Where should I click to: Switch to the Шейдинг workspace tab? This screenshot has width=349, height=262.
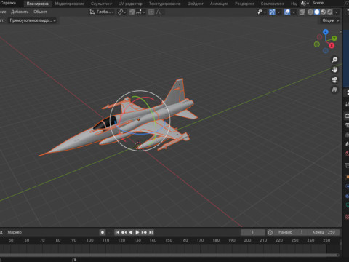(195, 4)
